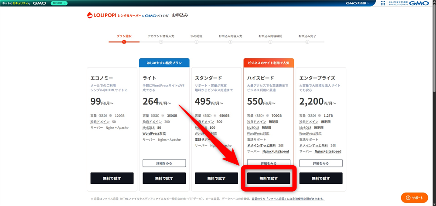Click 無料で試す for エコノミー plan
This screenshot has width=436, height=206.
coord(112,178)
